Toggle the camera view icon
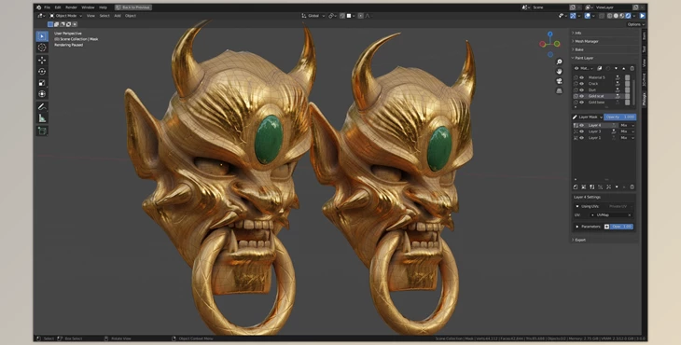681x345 pixels. (559, 81)
